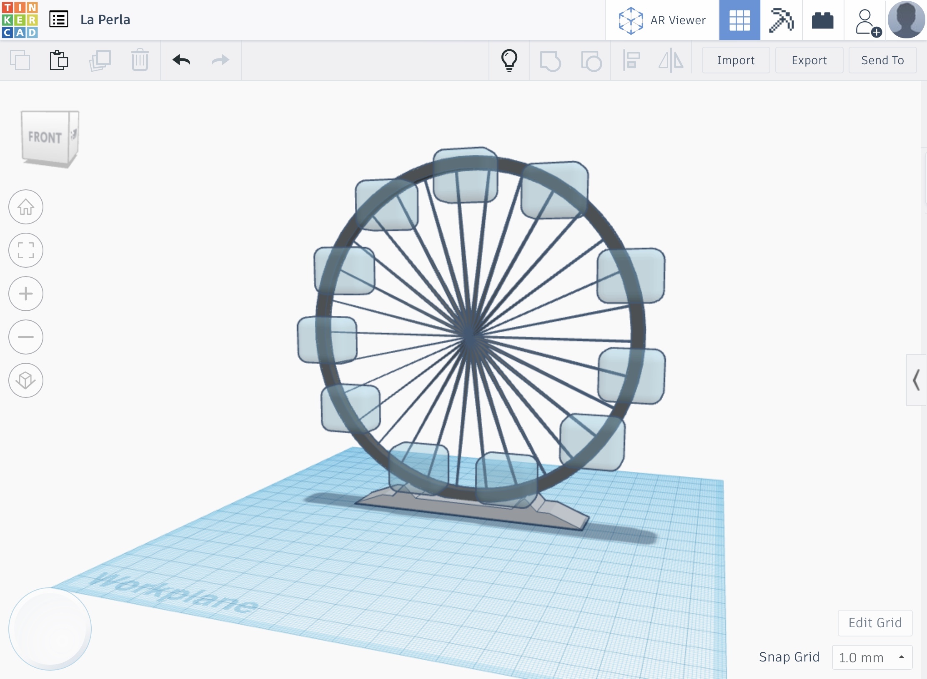Click the Group shapes icon
927x679 pixels.
click(550, 61)
